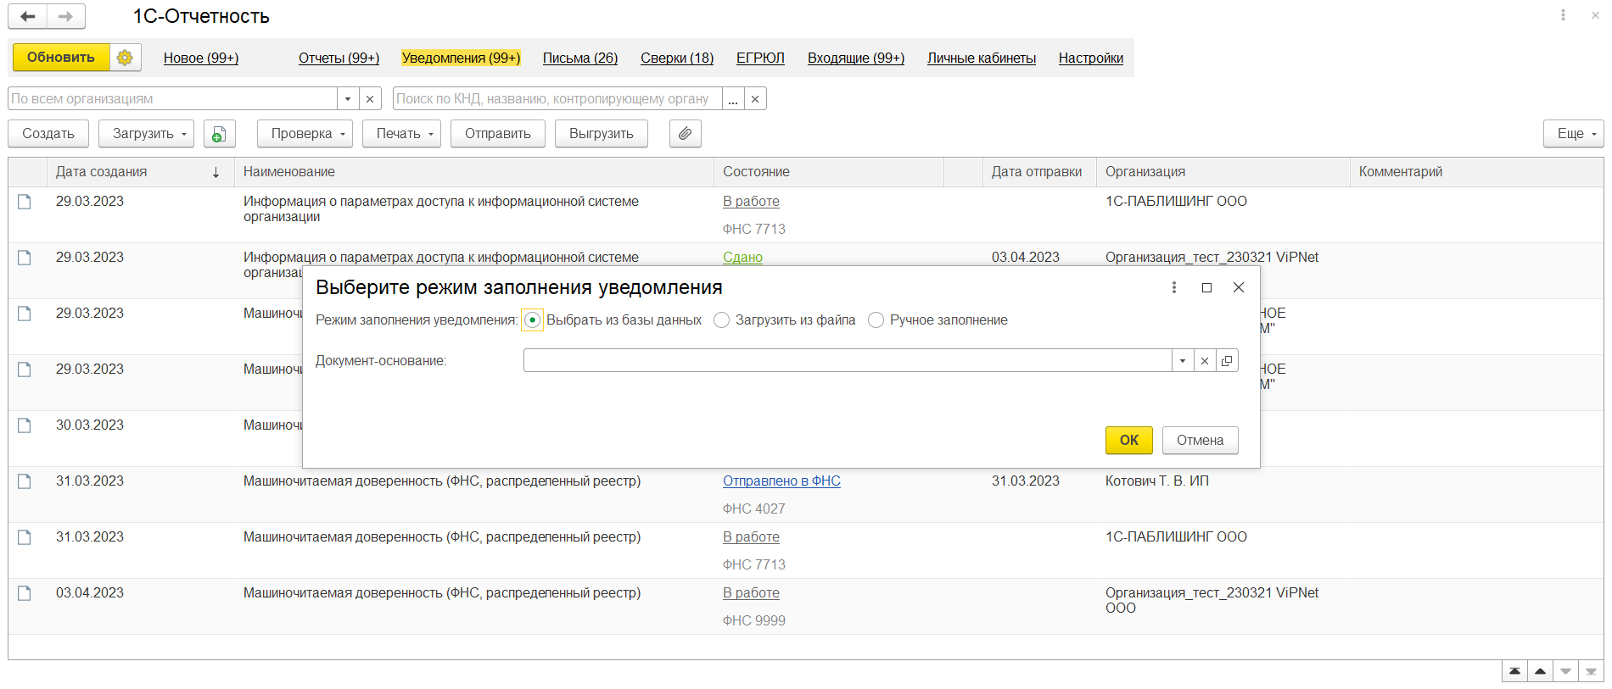Click the paperclip attachment icon
1612x689 pixels.
point(685,134)
